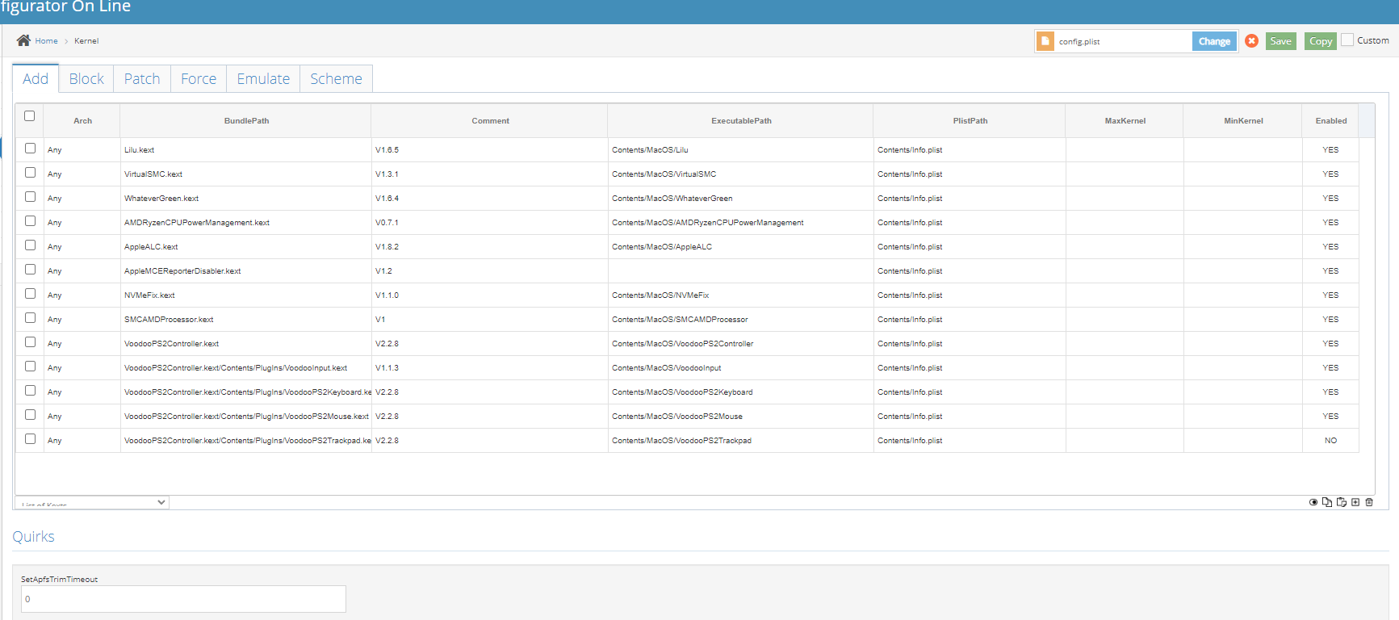1399x620 pixels.
Task: Click the V1.6.5 comment cell
Action: 490,150
